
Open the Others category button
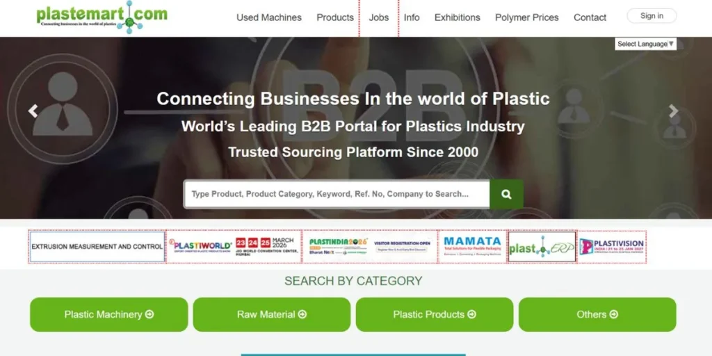coord(597,315)
